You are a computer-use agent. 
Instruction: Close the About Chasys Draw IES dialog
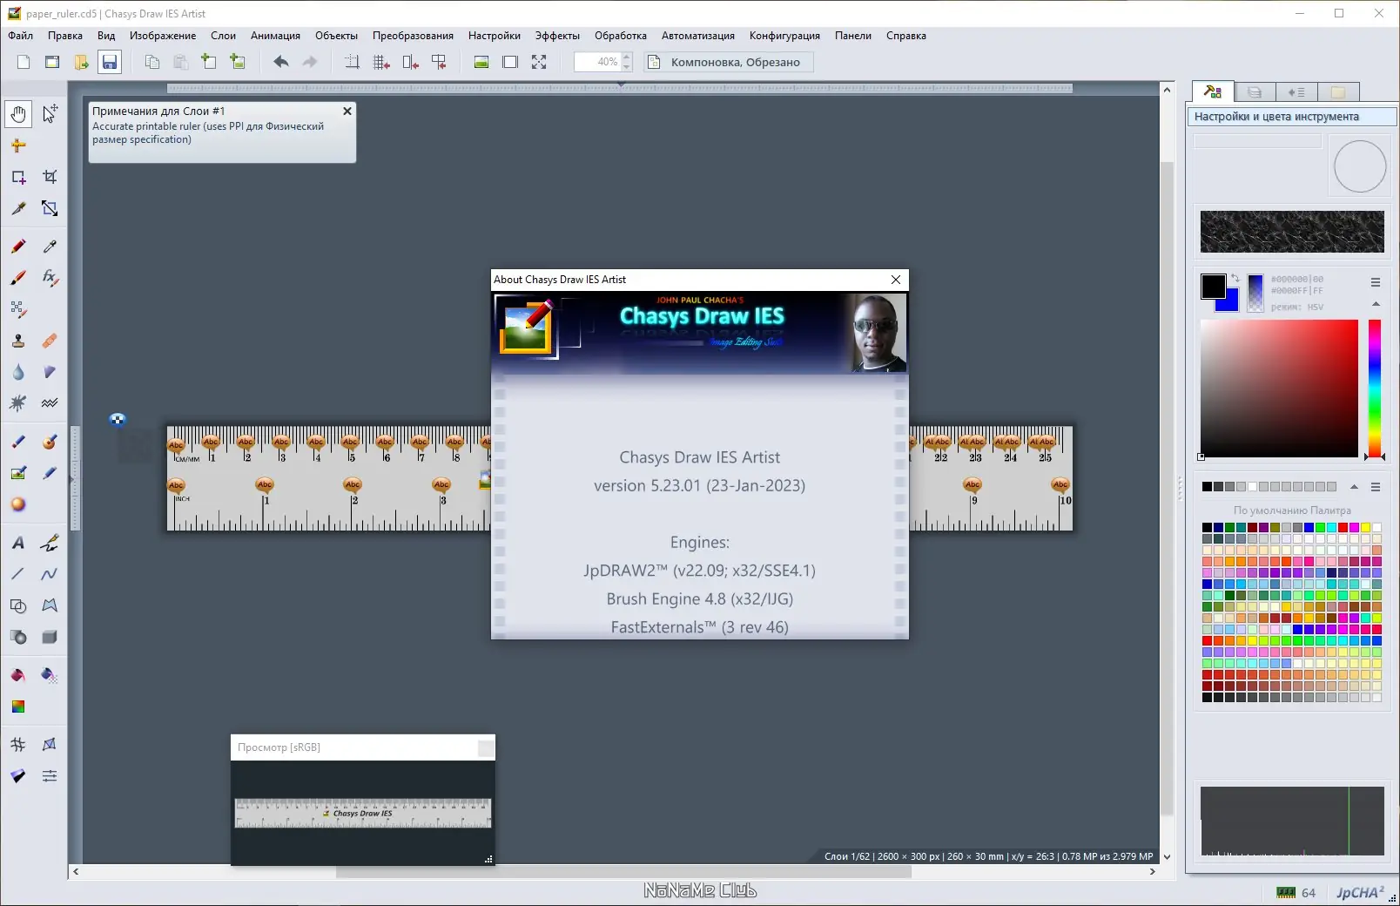pyautogui.click(x=896, y=280)
